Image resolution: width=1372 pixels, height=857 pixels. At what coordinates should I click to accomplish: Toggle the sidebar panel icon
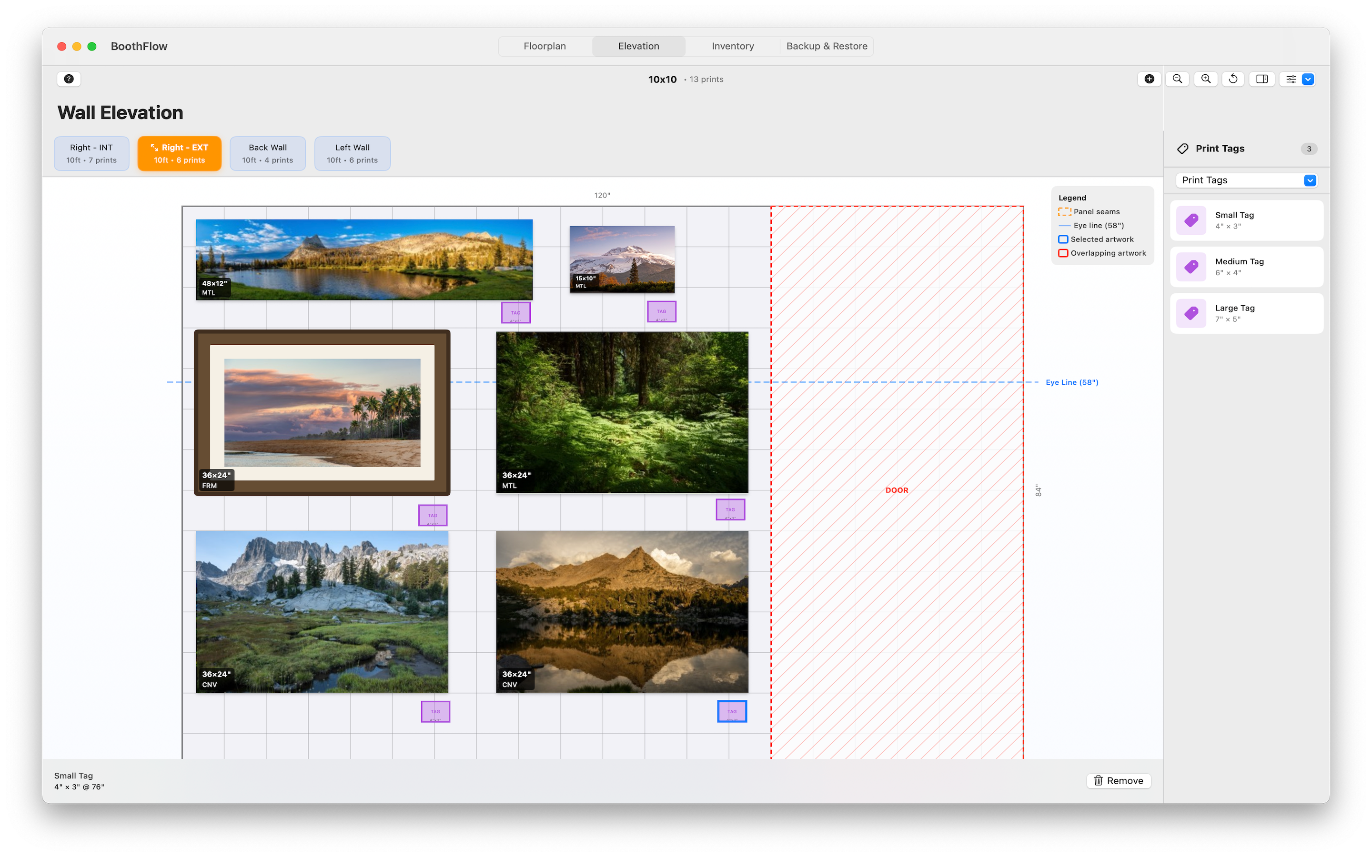tap(1261, 79)
